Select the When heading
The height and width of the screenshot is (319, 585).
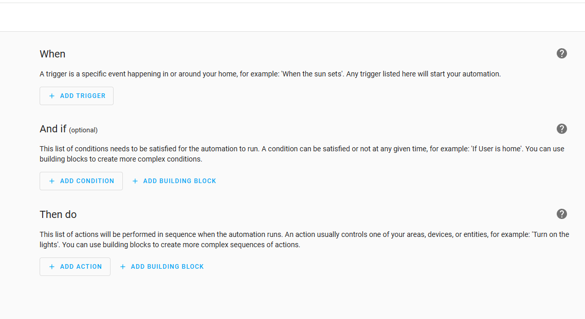52,54
